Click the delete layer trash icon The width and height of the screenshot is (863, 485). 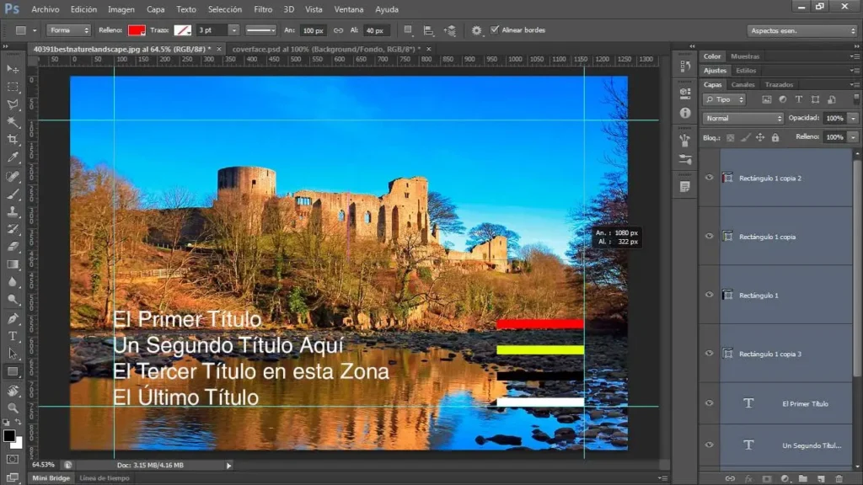(839, 479)
